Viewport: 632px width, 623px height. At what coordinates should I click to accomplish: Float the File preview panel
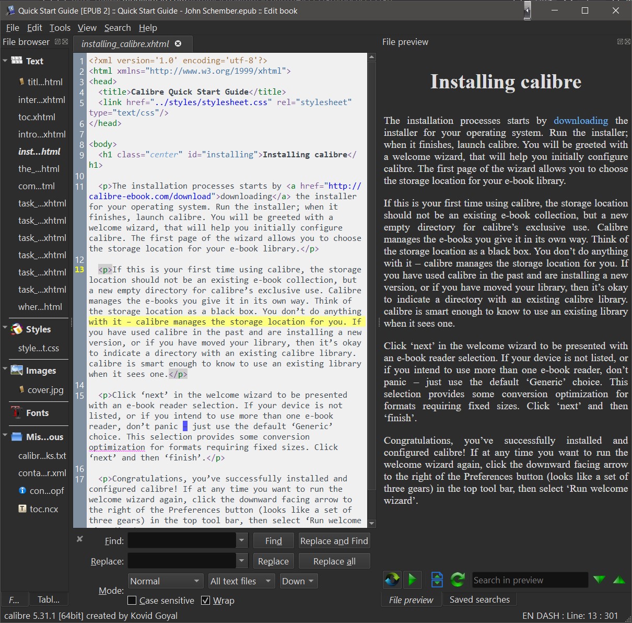pos(620,42)
